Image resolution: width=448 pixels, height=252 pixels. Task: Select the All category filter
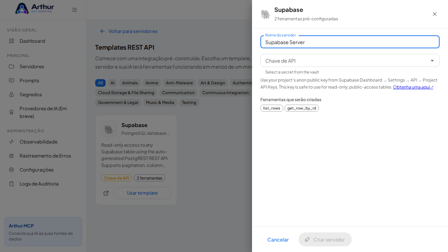click(100, 83)
